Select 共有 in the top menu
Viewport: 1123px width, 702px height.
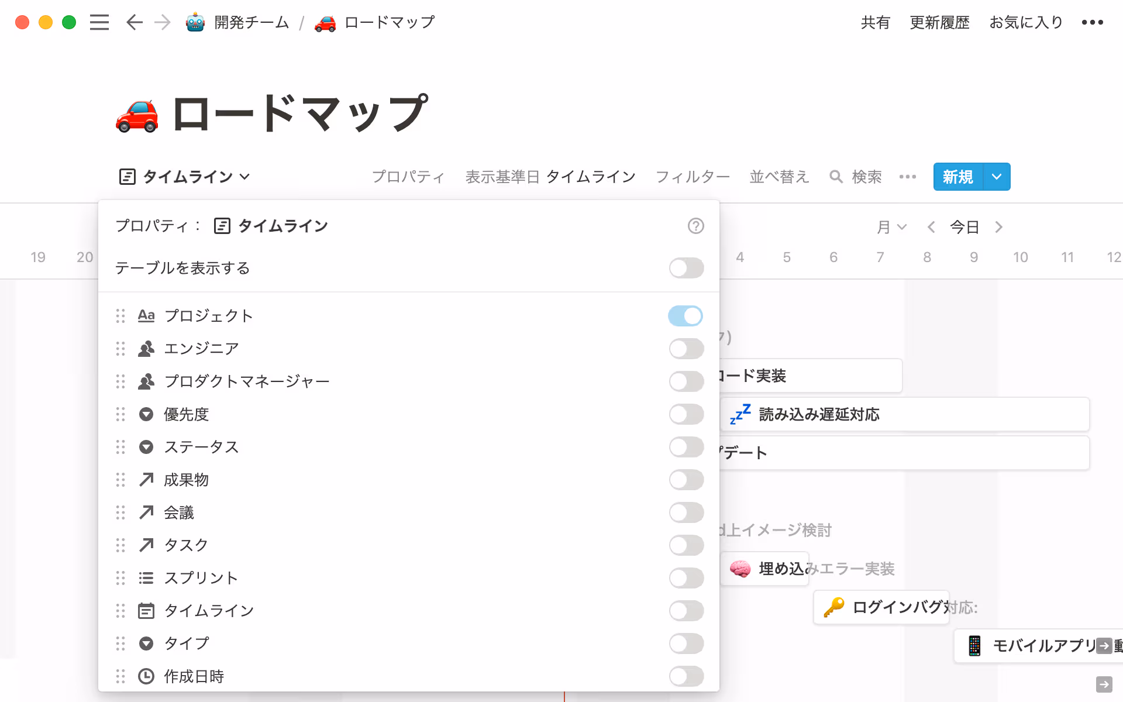coord(874,22)
